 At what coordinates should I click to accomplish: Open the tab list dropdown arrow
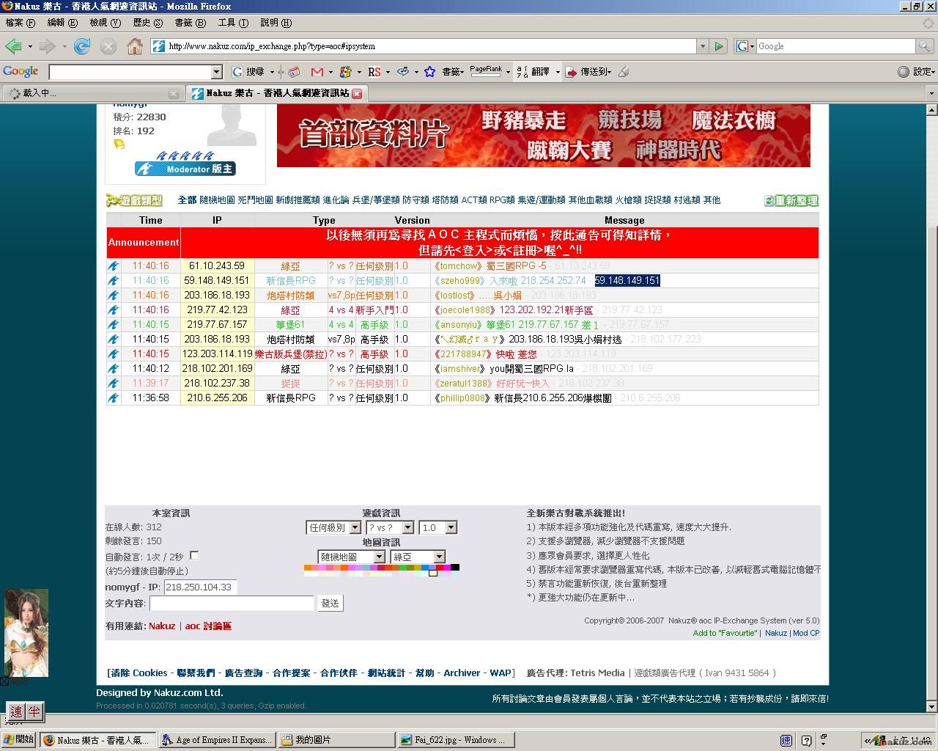(x=931, y=94)
